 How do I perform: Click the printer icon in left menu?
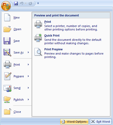click(x=7, y=64)
